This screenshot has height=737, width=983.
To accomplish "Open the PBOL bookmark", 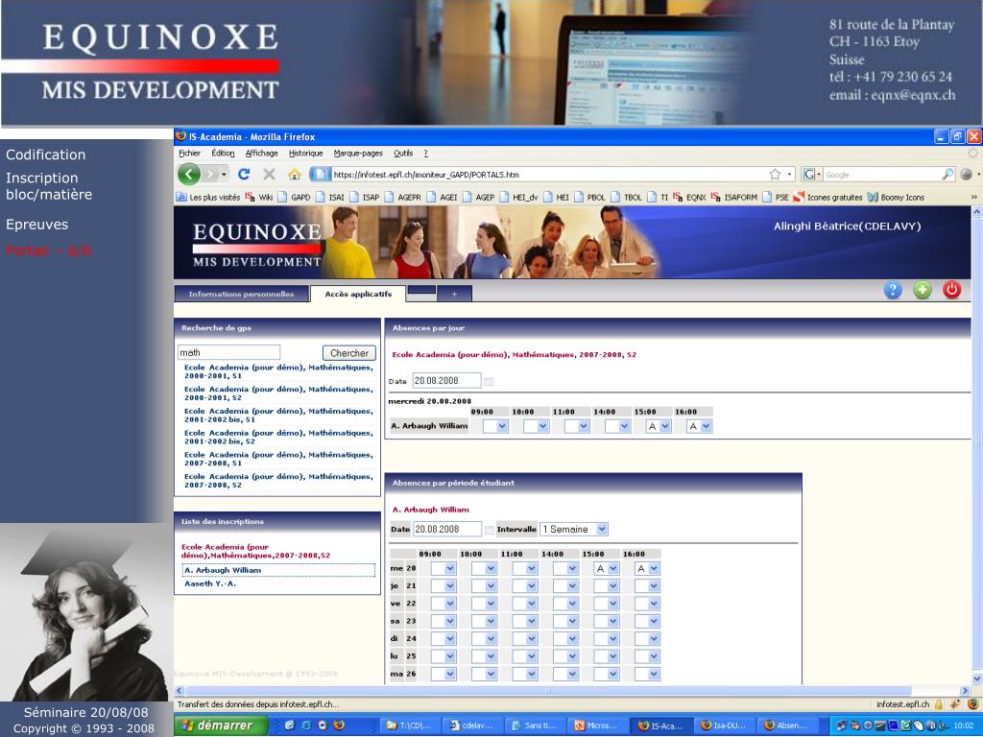I will 590,197.
